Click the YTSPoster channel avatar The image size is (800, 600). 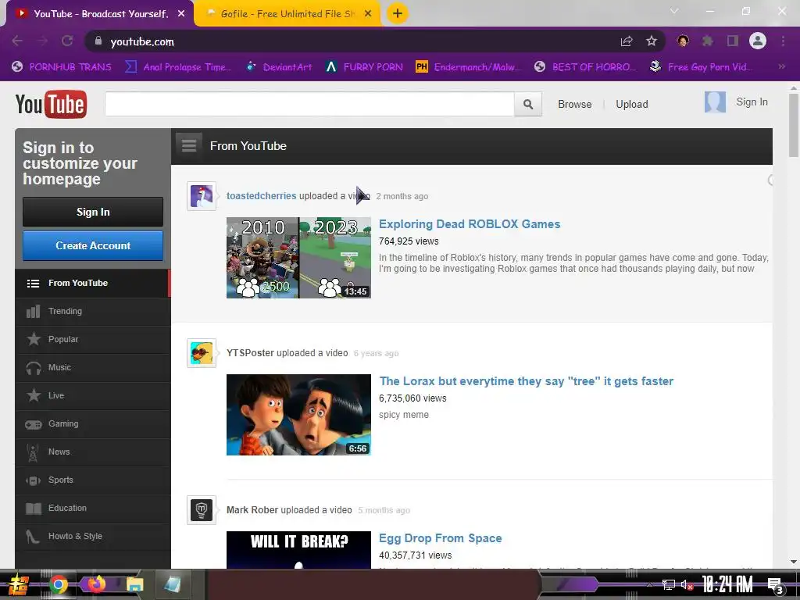pyautogui.click(x=202, y=353)
